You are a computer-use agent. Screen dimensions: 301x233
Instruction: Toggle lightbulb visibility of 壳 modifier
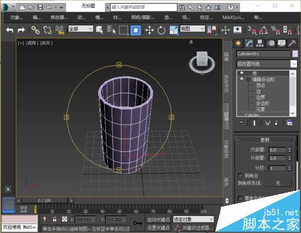pos(242,73)
